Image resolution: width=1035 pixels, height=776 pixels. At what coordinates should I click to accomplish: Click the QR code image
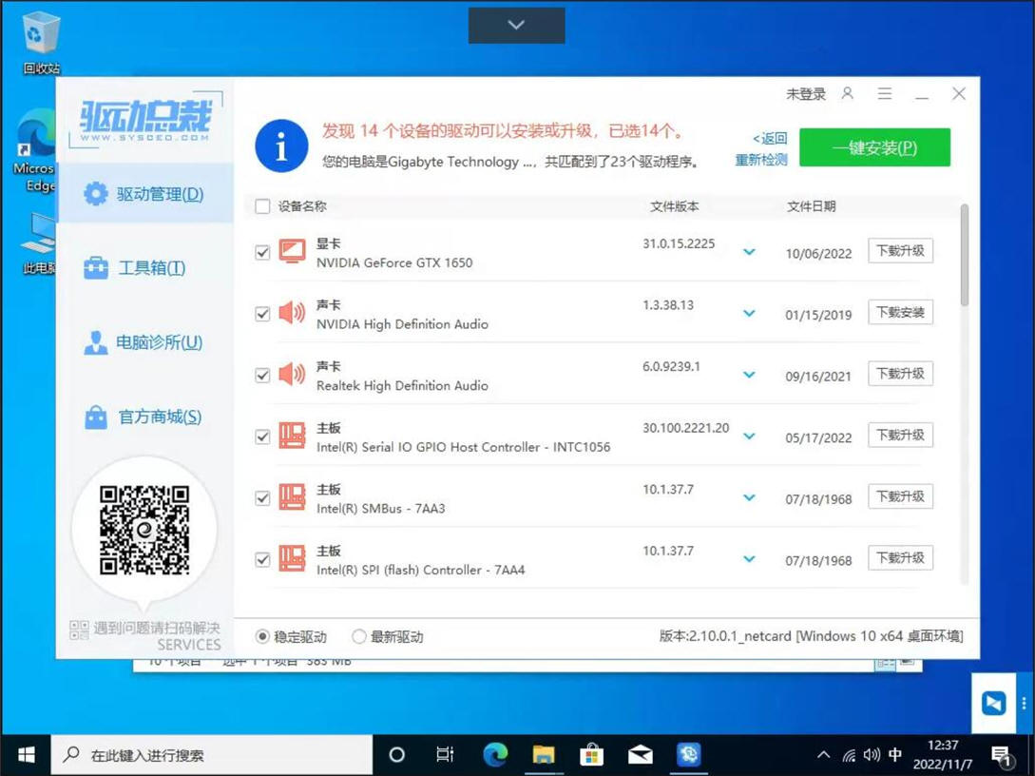[x=144, y=531]
